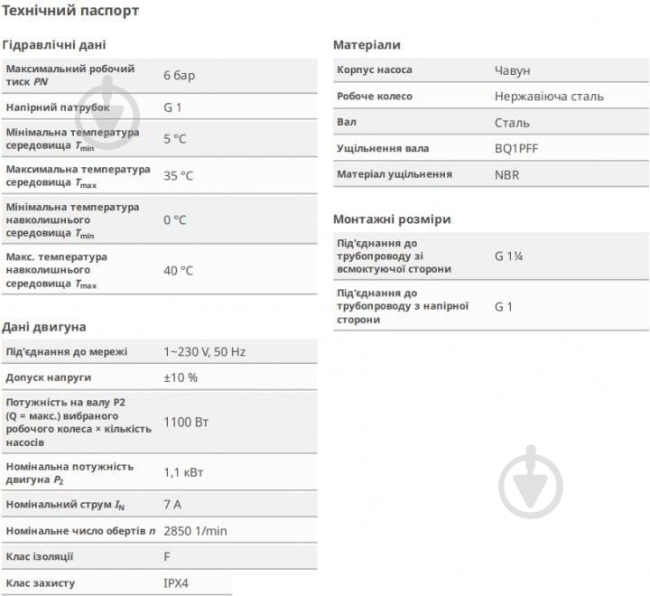Click the watermark logo at bottom right
The image size is (650, 596).
point(531,482)
